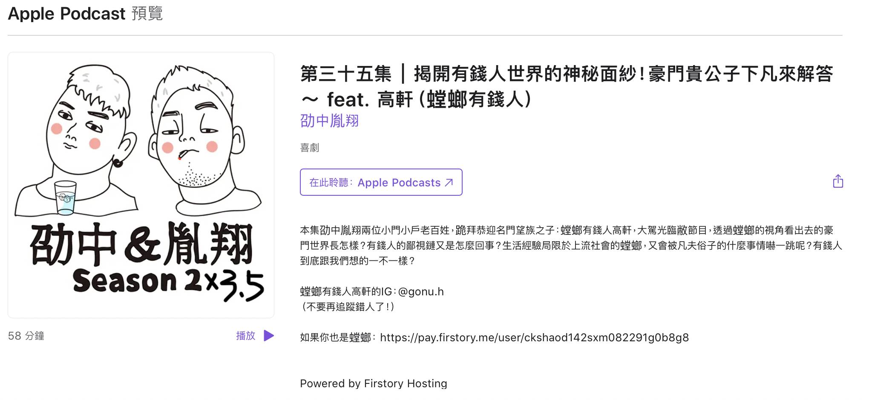Click the 播放 play label
The image size is (869, 400).
(246, 336)
